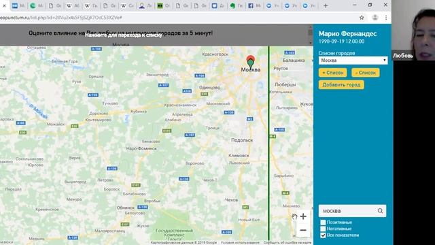This screenshot has height=245, width=435.
Task: Open the Списки городов dropdown
Action: pos(353,61)
